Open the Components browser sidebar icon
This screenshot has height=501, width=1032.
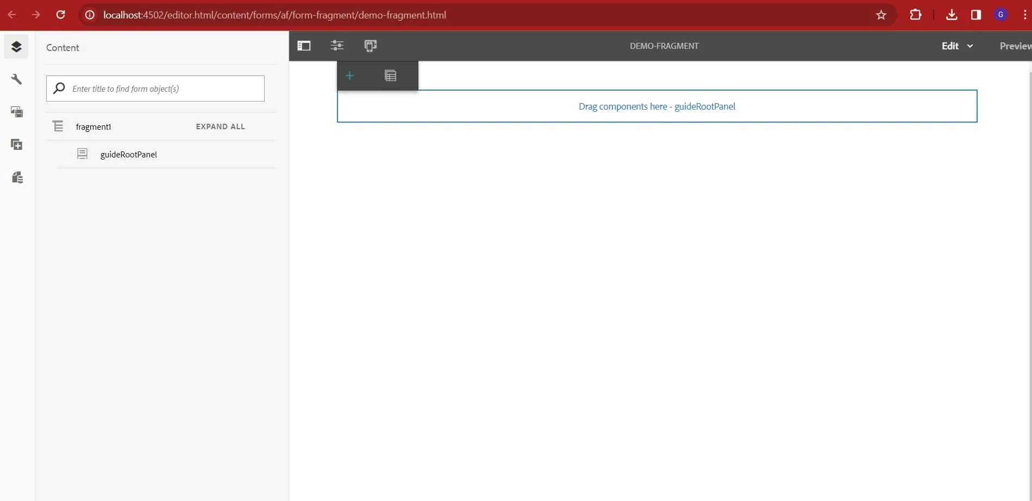(16, 144)
